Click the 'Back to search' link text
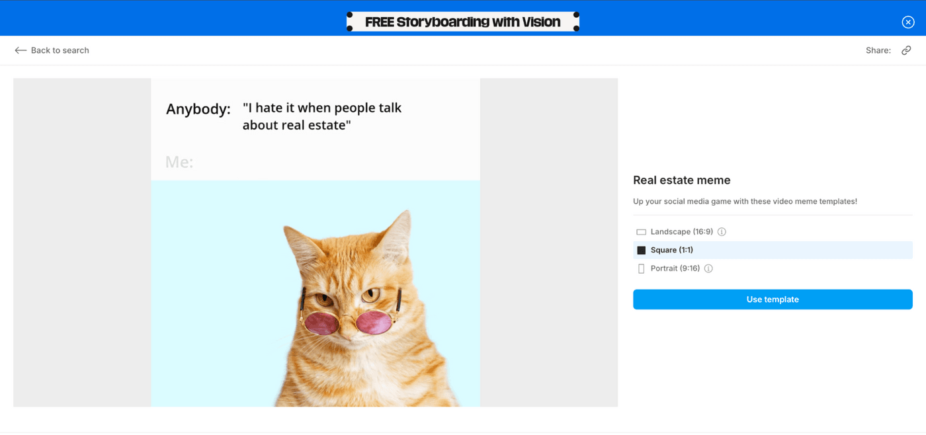The height and width of the screenshot is (435, 926). click(x=60, y=50)
